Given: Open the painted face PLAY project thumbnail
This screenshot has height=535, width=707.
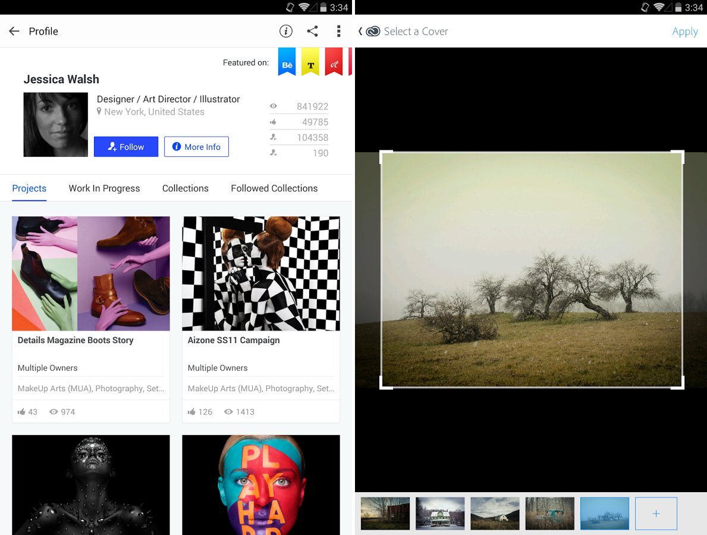Looking at the screenshot, I should coord(261,485).
